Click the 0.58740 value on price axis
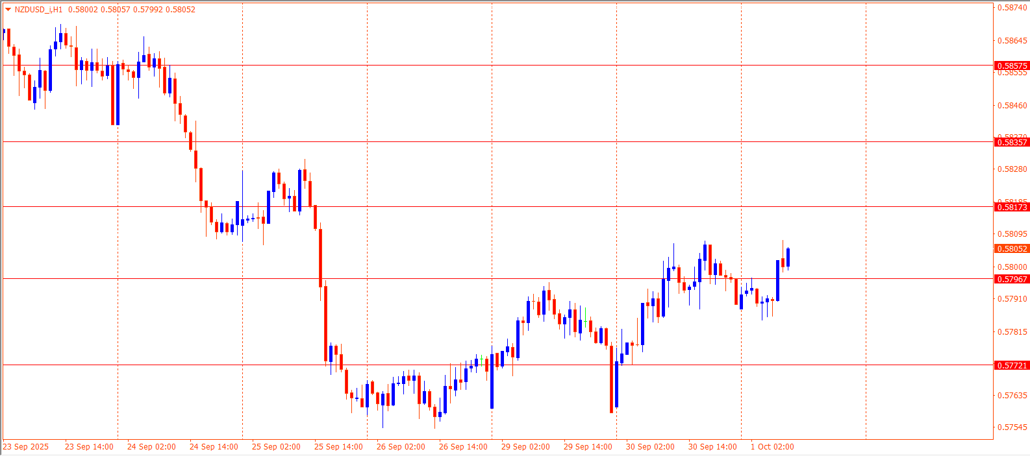The image size is (1030, 456). pyautogui.click(x=1012, y=8)
